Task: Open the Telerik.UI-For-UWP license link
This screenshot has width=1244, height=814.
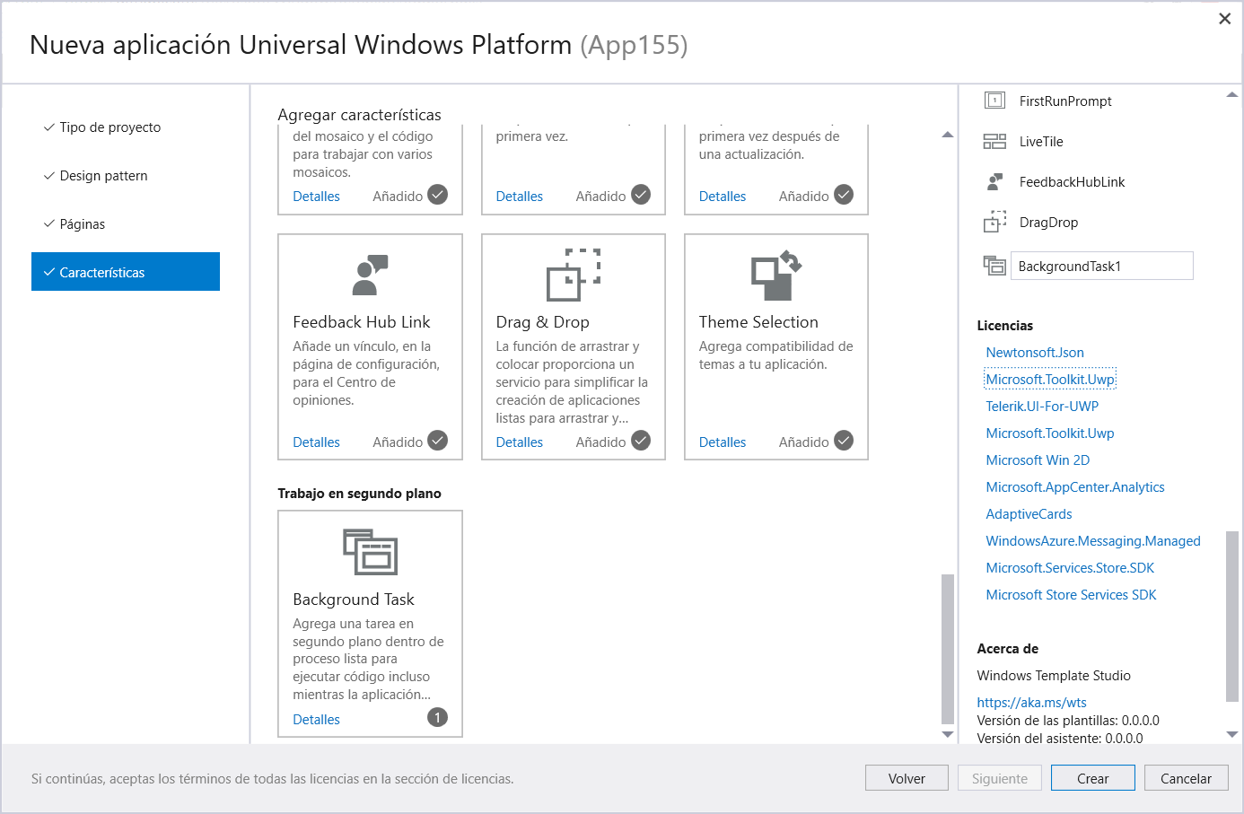Action: point(1042,407)
